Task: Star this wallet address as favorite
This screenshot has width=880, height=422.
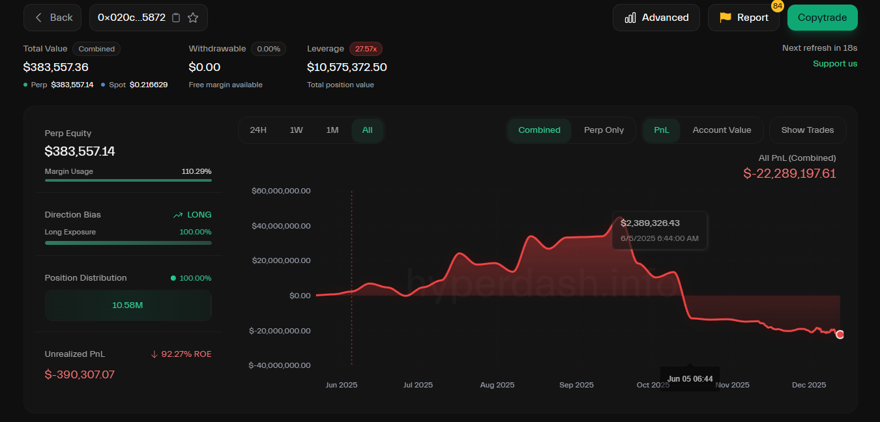Action: point(193,18)
